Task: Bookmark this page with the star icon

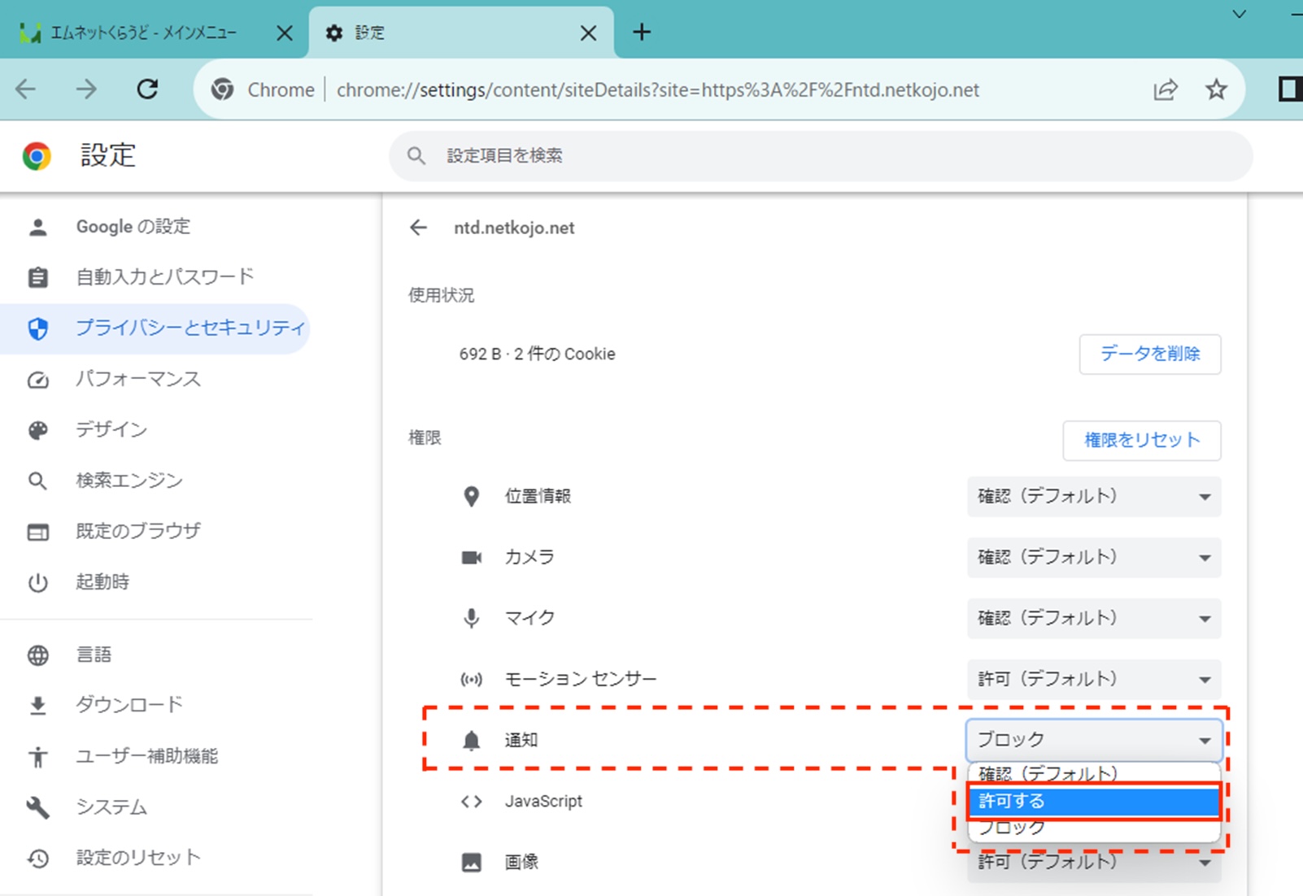Action: point(1216,89)
